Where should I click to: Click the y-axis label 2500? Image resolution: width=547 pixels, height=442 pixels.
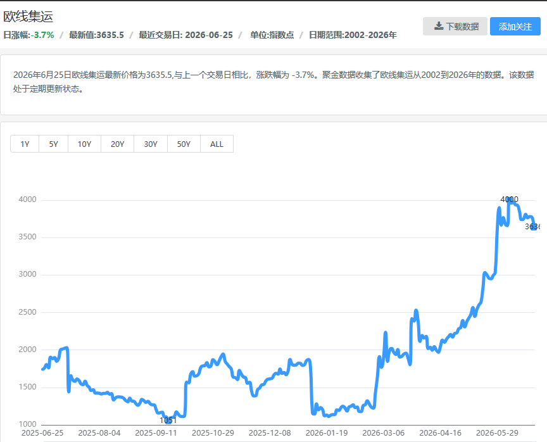28,312
